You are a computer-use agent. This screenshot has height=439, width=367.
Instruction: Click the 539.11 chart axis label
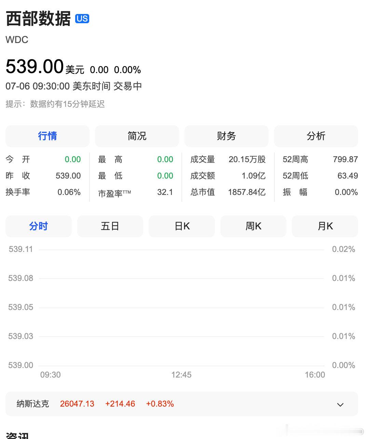21,249
